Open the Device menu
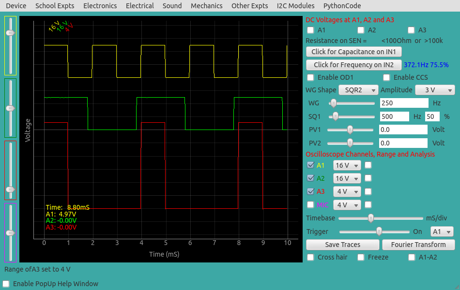This screenshot has height=290, width=460. pos(15,6)
